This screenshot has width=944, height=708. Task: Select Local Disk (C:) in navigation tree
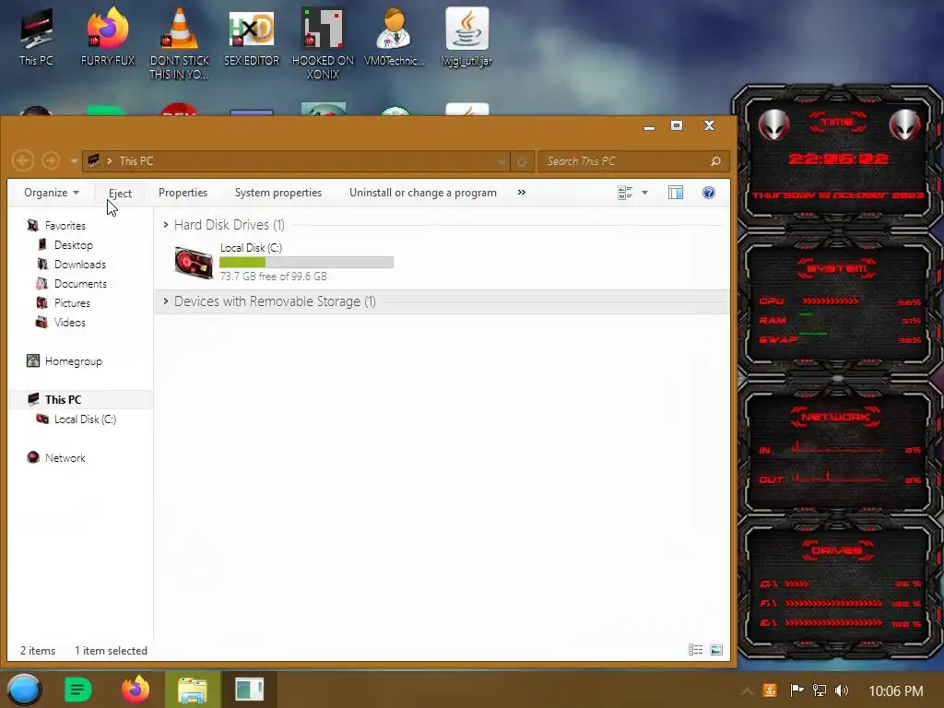coord(85,419)
